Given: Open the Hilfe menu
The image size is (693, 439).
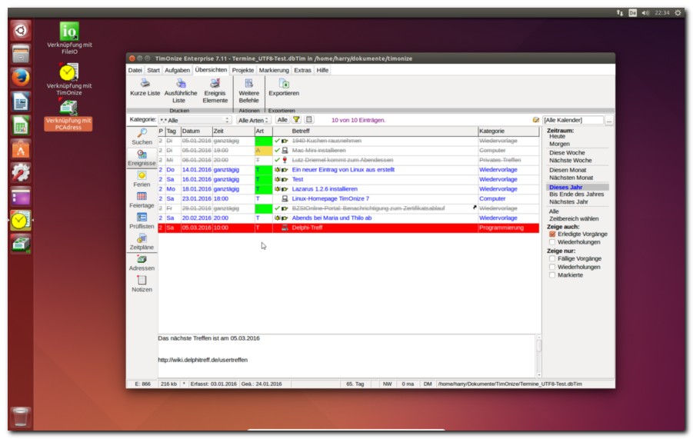Looking at the screenshot, I should point(322,70).
